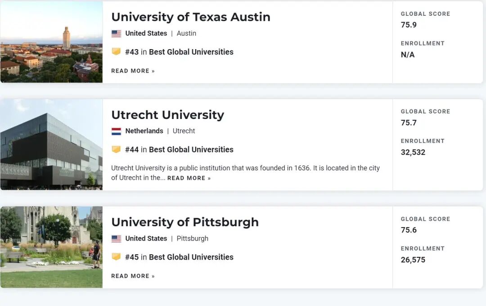486x306 pixels.
Task: Expand Read More for University of Texas Austin
Action: pos(133,71)
